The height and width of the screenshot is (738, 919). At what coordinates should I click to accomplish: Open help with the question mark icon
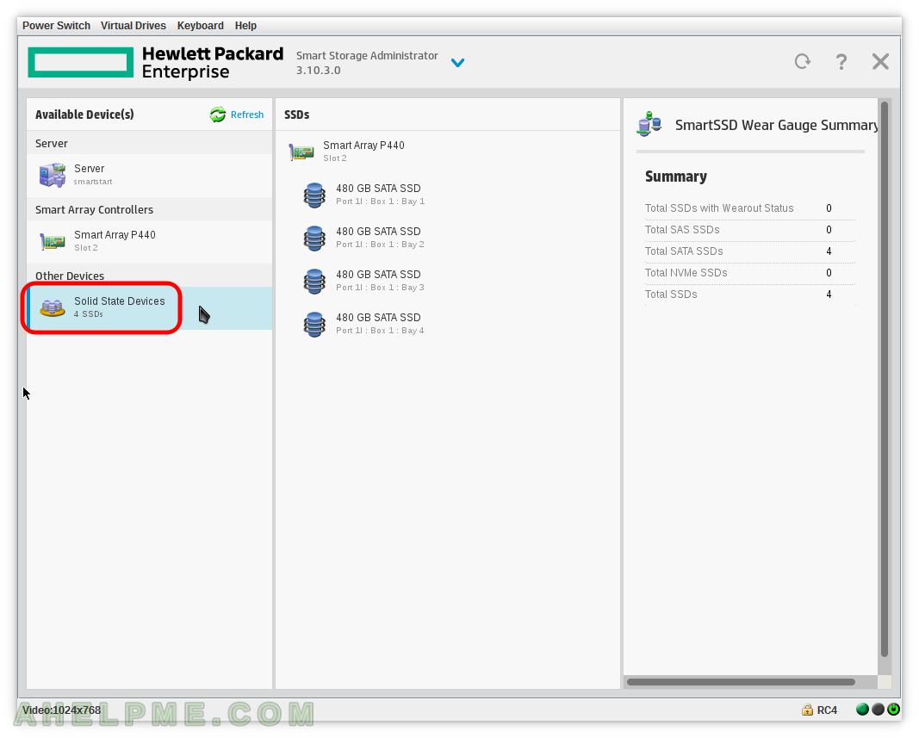pyautogui.click(x=841, y=61)
